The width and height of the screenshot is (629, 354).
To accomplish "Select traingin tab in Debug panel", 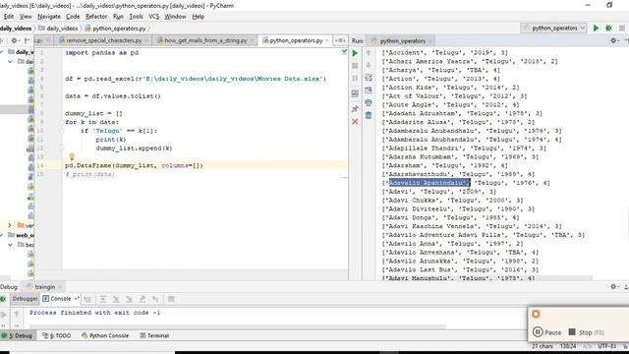I will [x=44, y=287].
